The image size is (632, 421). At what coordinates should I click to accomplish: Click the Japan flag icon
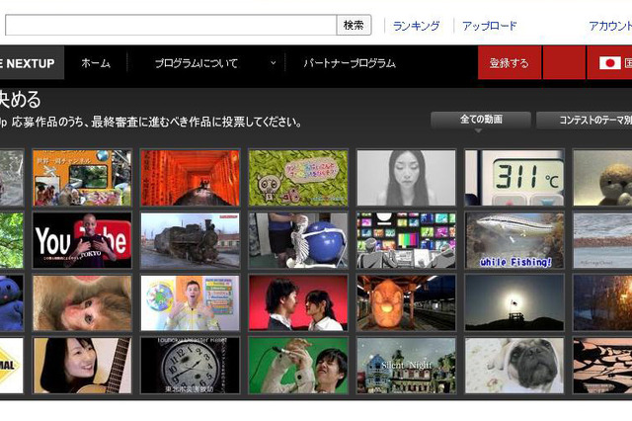coord(610,63)
